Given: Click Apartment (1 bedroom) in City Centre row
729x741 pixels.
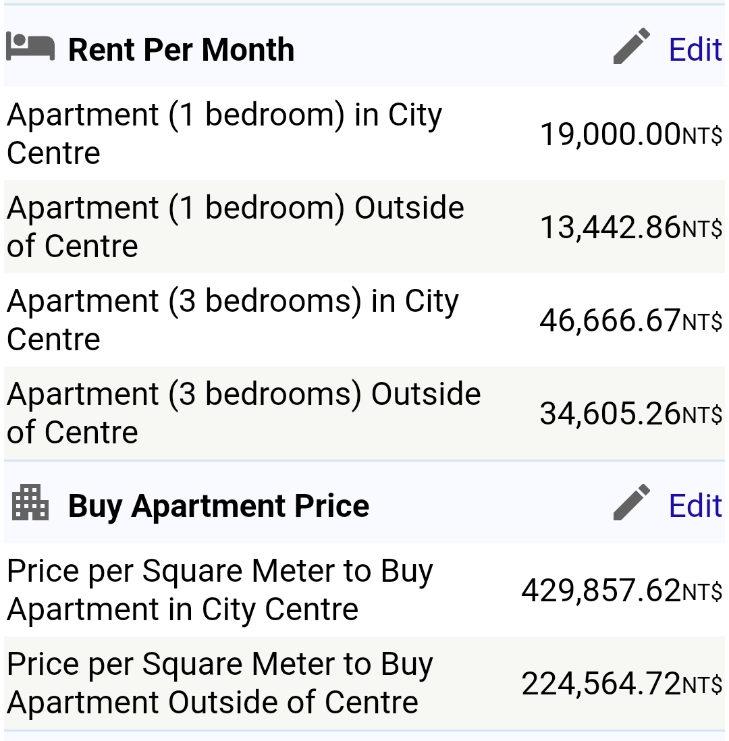Looking at the screenshot, I should point(364,134).
